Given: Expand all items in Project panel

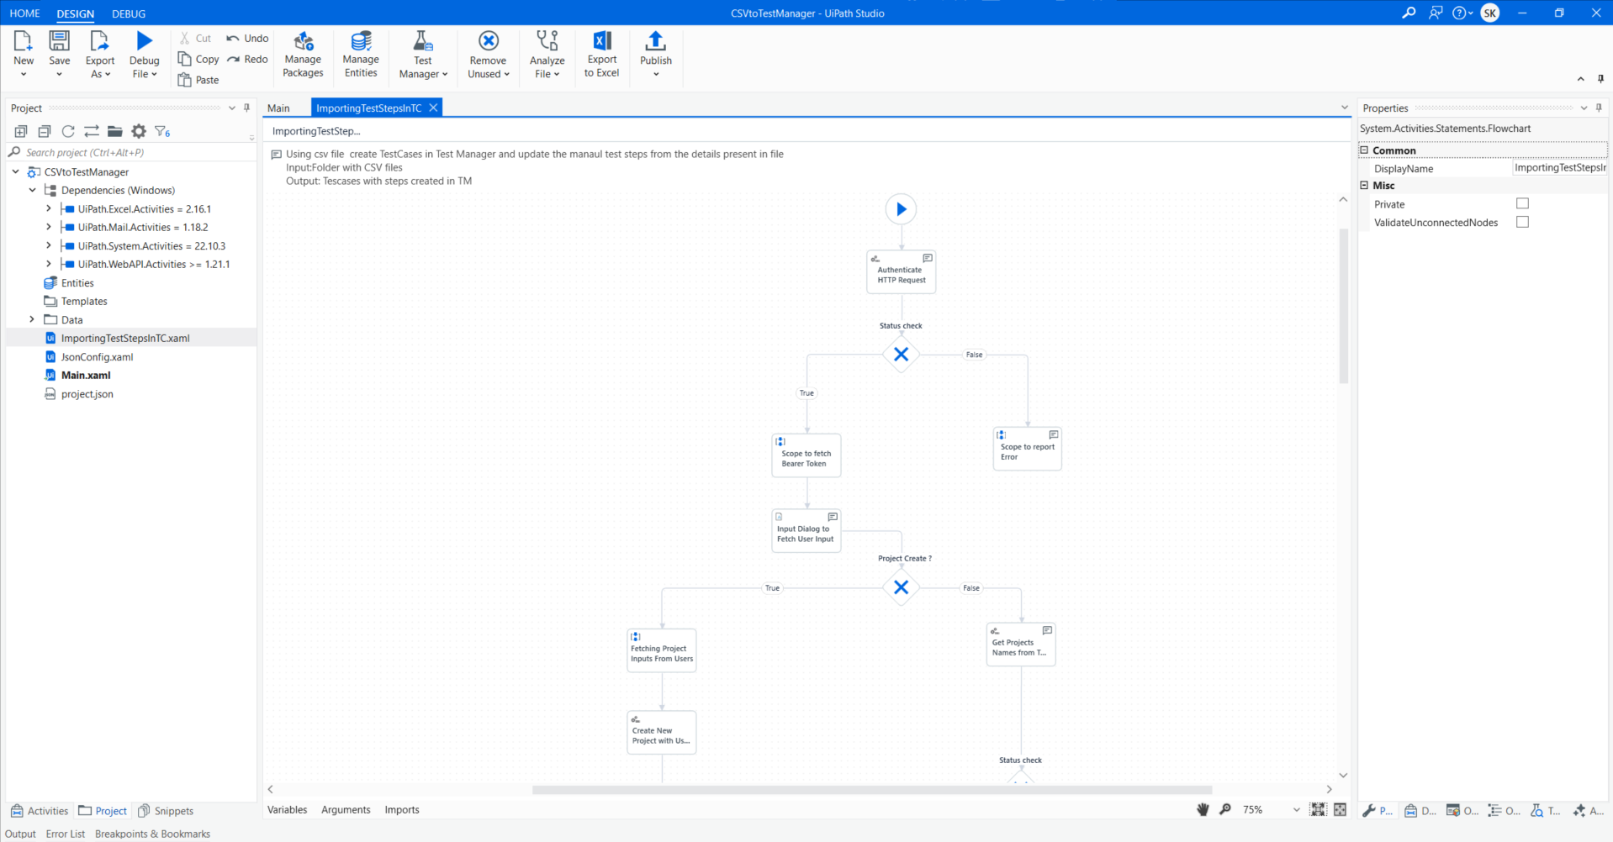Looking at the screenshot, I should pos(21,131).
